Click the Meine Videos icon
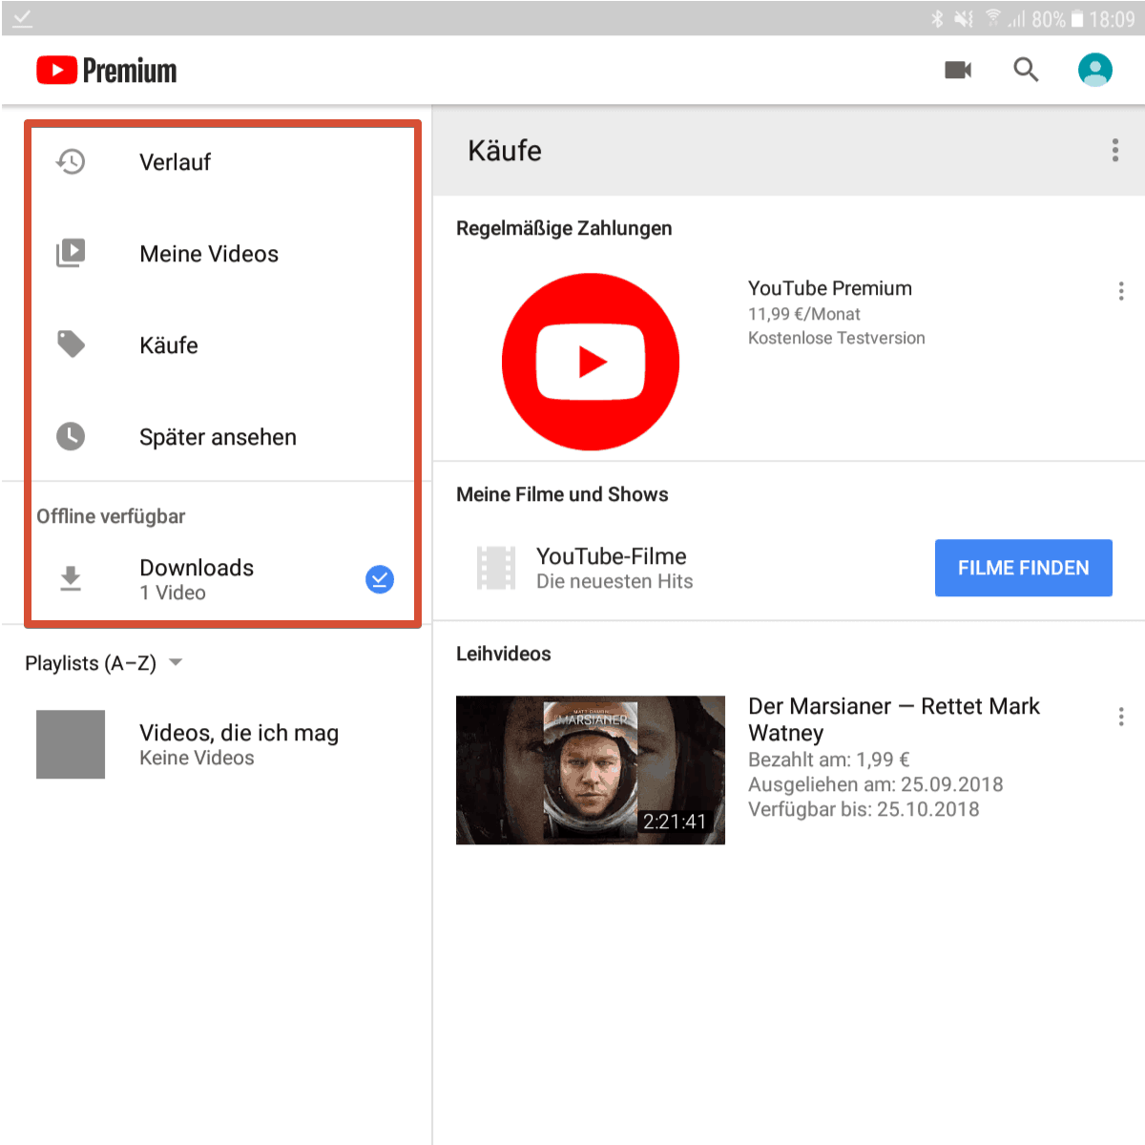1145x1145 pixels. [71, 254]
